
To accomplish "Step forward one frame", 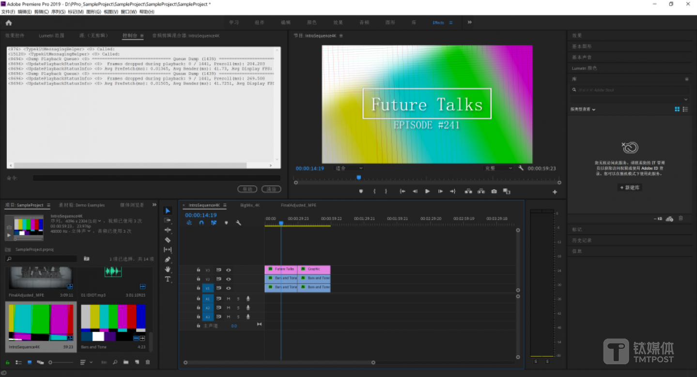I will [440, 191].
